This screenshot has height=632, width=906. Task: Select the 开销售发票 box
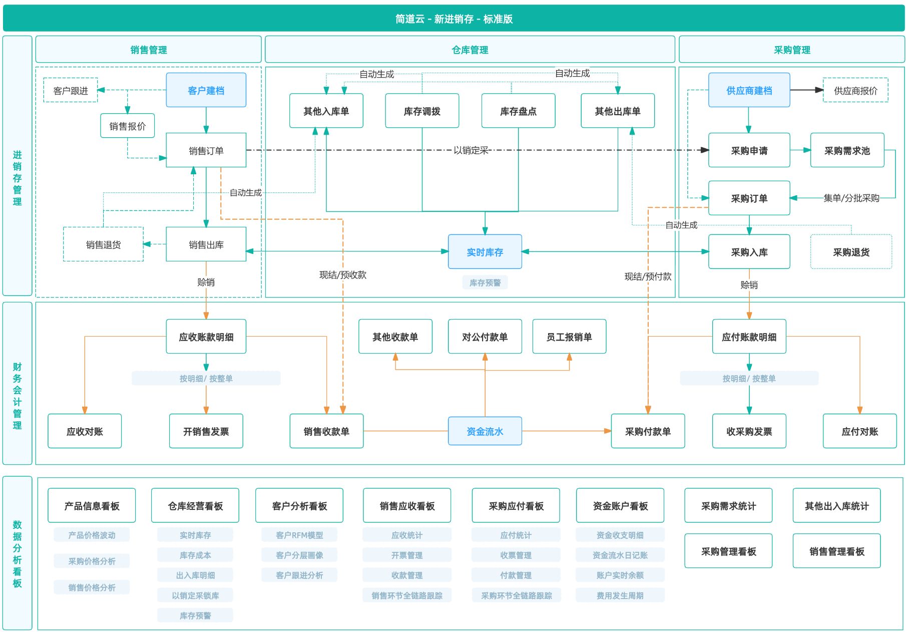(x=206, y=431)
